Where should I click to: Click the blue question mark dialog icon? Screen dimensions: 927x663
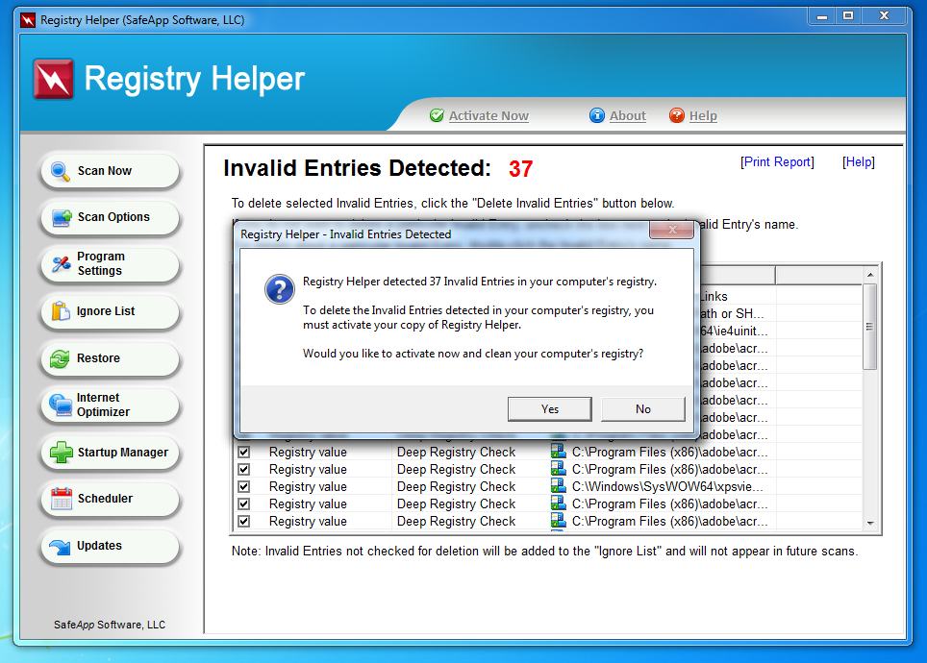(280, 289)
